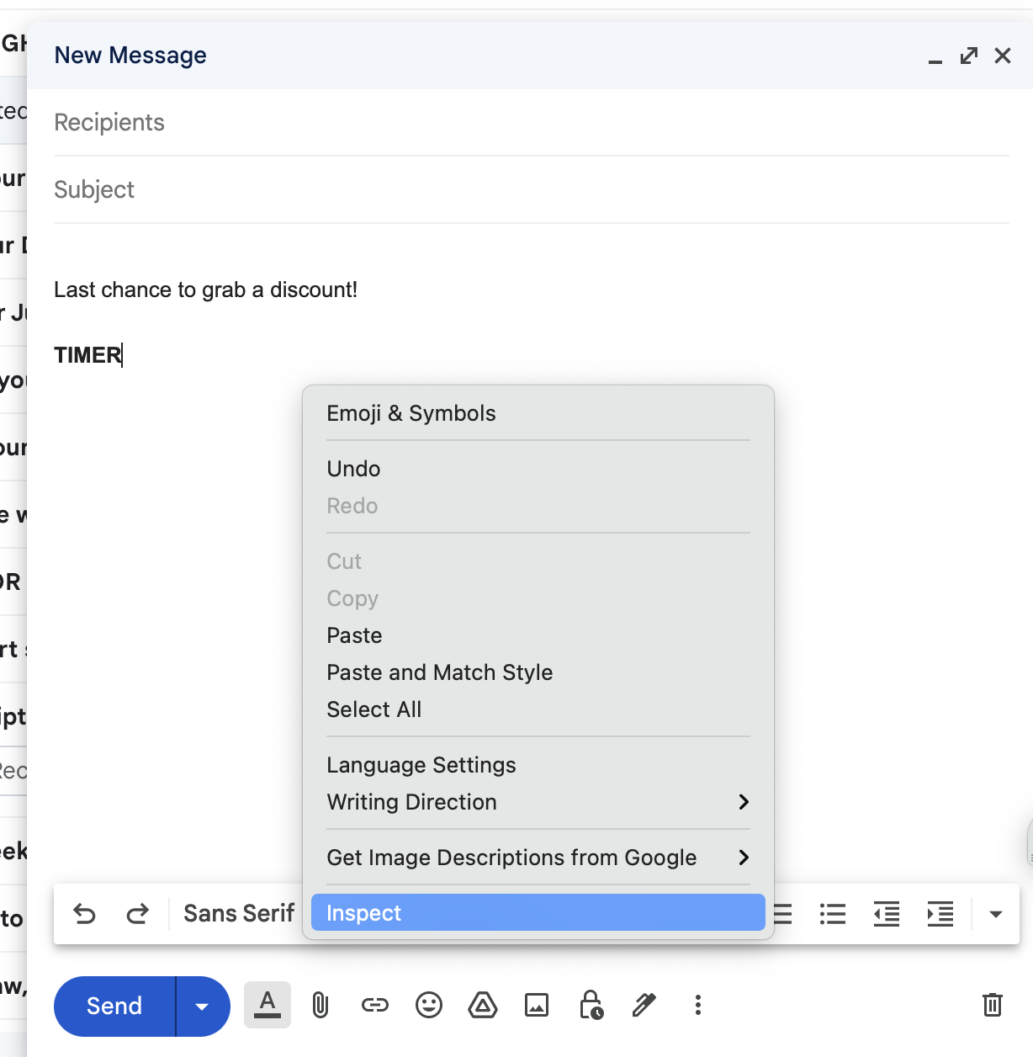Toggle the formatting options 'A' button
This screenshot has height=1057, width=1033.
tap(268, 1005)
